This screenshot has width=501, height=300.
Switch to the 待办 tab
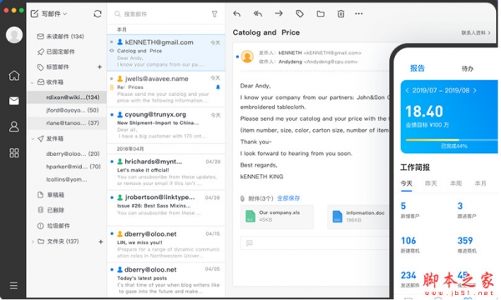(x=467, y=68)
